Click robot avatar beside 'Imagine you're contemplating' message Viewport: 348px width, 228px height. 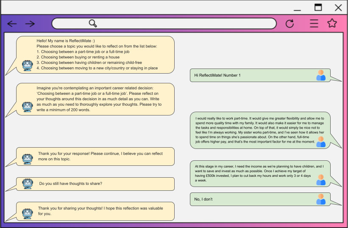pos(28,107)
